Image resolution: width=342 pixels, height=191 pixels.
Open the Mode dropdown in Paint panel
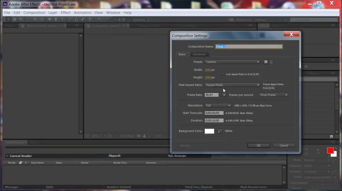point(317,160)
